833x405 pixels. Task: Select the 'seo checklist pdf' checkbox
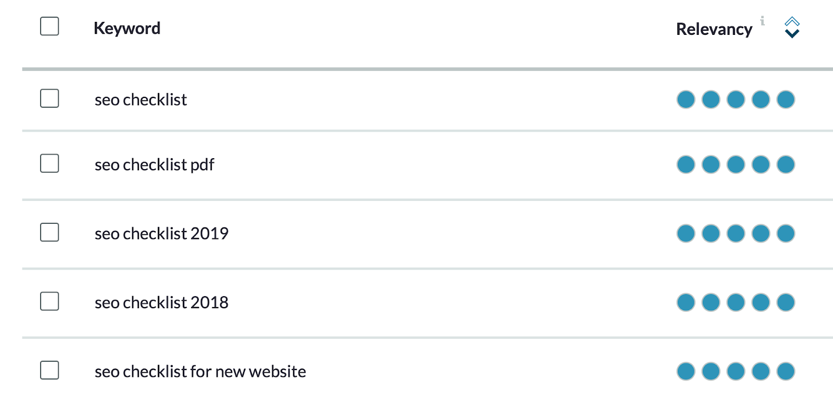[49, 163]
